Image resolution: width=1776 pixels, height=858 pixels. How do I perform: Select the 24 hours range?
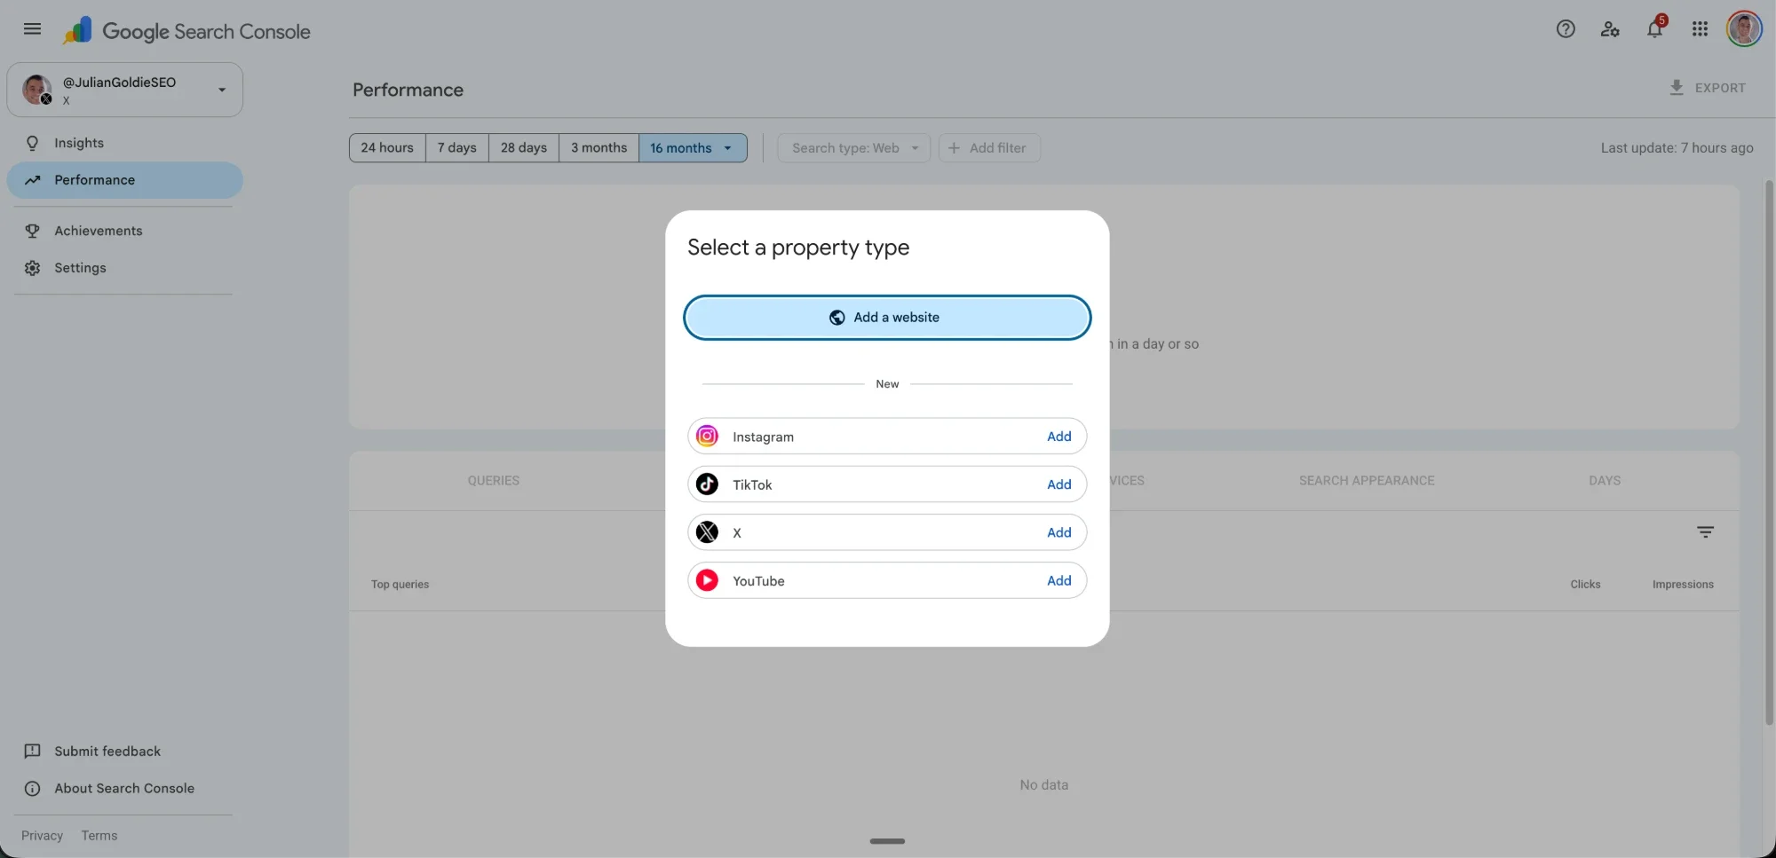pos(387,148)
